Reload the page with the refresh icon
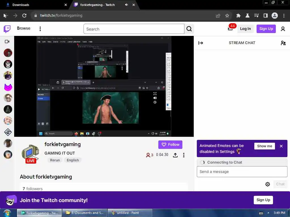 pos(24,16)
